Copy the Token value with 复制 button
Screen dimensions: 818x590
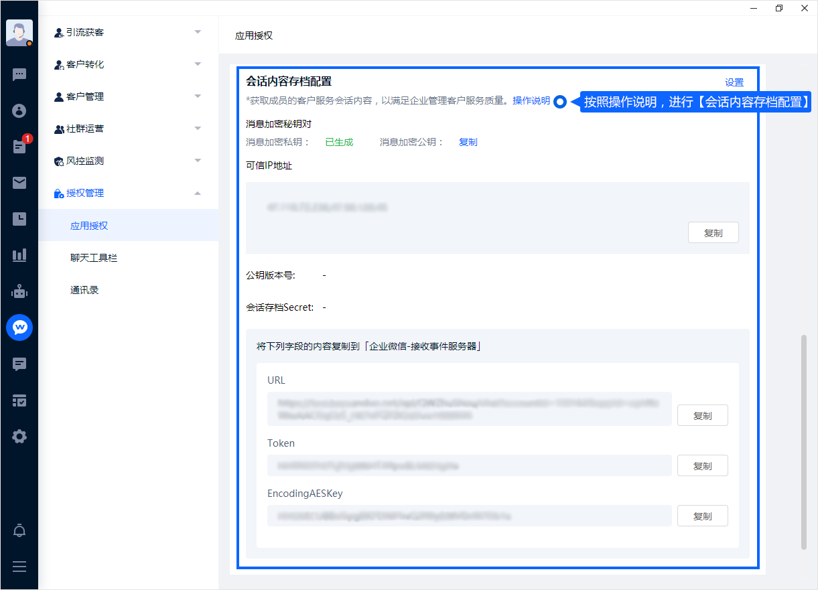point(702,466)
